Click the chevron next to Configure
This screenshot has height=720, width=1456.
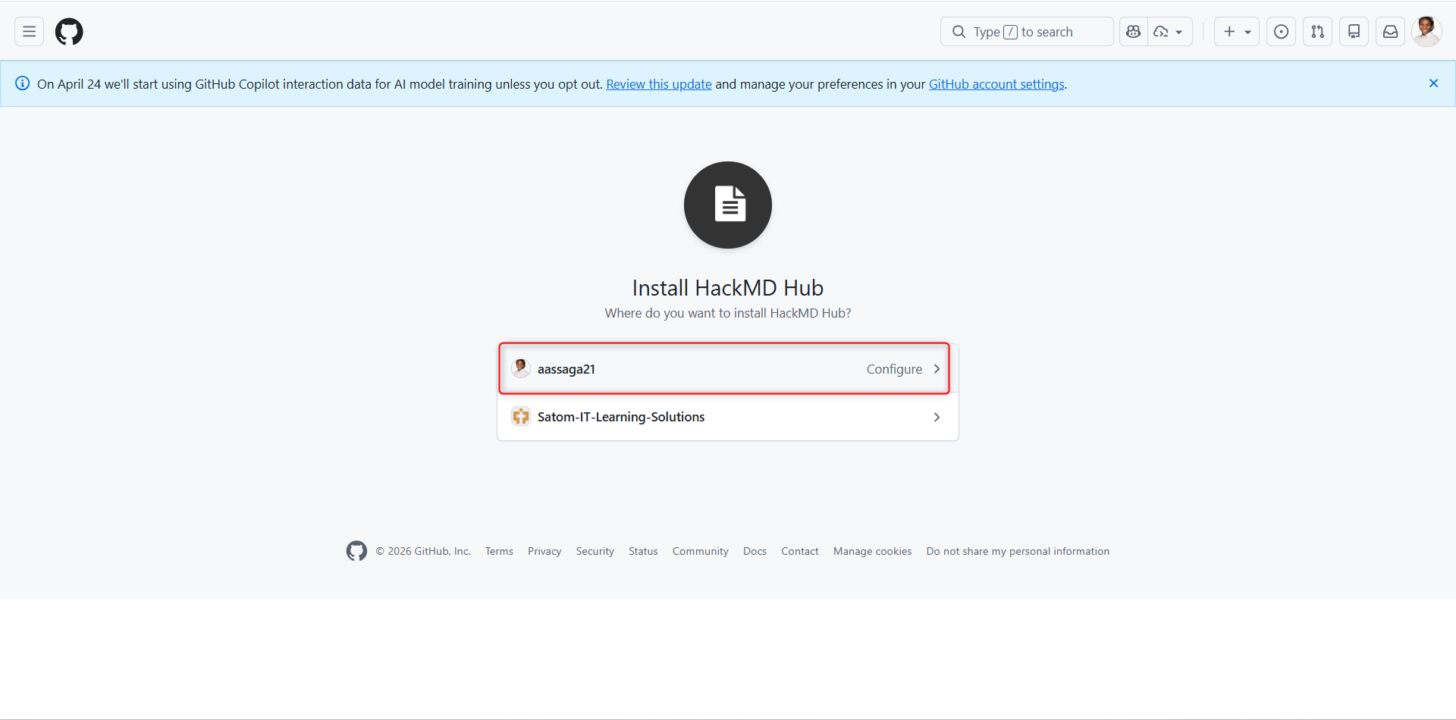point(937,369)
